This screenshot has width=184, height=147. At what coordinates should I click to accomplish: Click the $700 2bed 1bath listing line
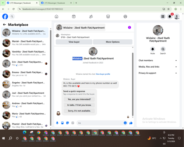point(75,37)
